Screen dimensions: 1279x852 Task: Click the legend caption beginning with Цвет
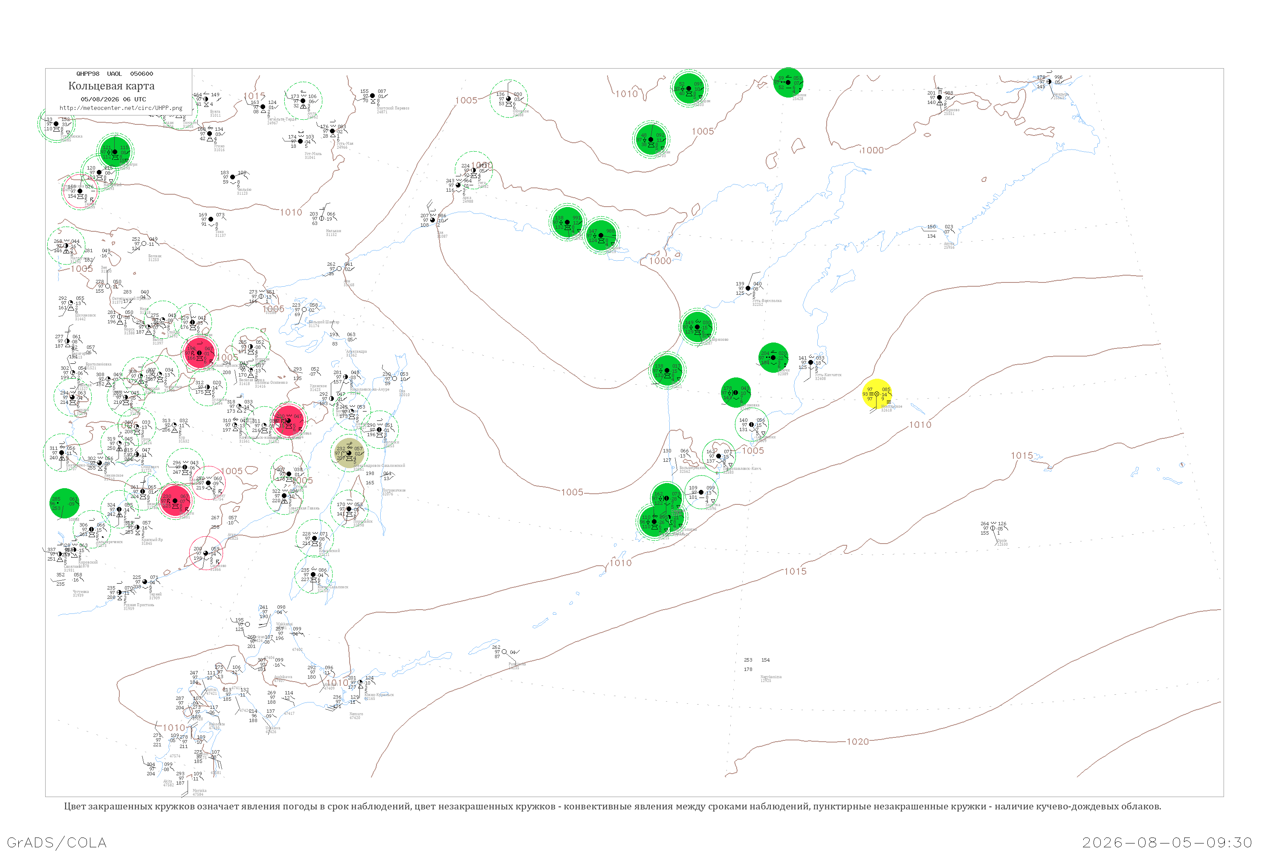click(x=612, y=806)
